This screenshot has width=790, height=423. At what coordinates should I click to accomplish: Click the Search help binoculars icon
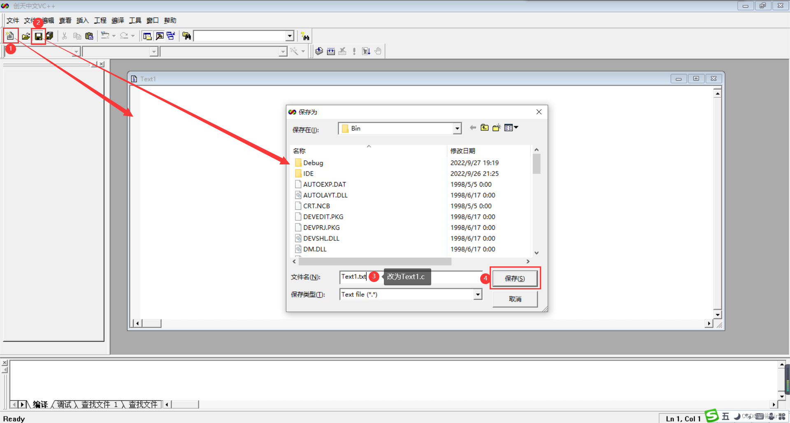[305, 36]
